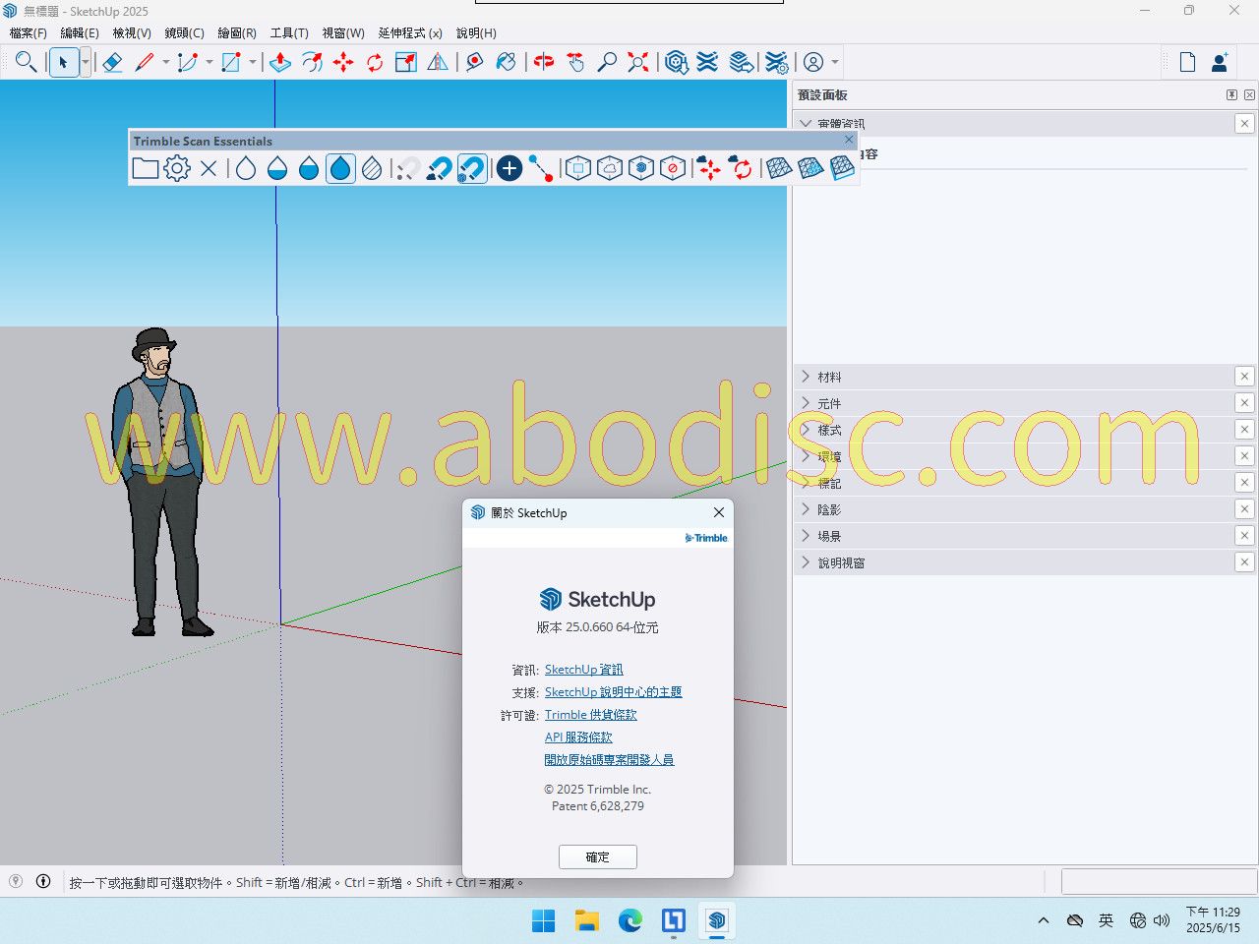Click the X icon beside Scan Essentials gear
The height and width of the screenshot is (944, 1259).
coord(209,168)
